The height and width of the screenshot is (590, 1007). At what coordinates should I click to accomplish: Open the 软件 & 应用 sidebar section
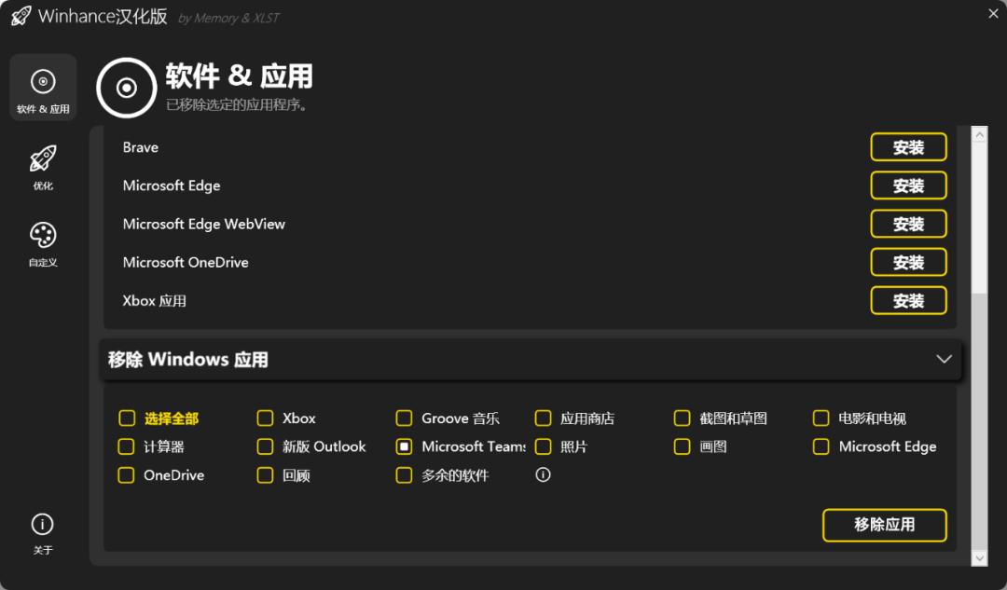[x=43, y=88]
